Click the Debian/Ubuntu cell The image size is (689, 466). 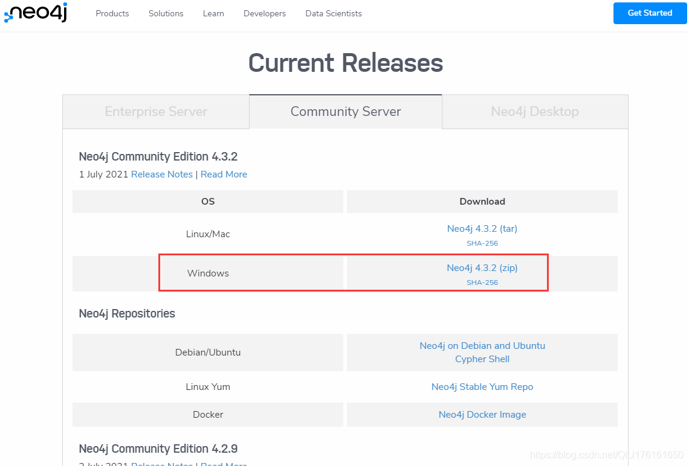[x=208, y=353]
